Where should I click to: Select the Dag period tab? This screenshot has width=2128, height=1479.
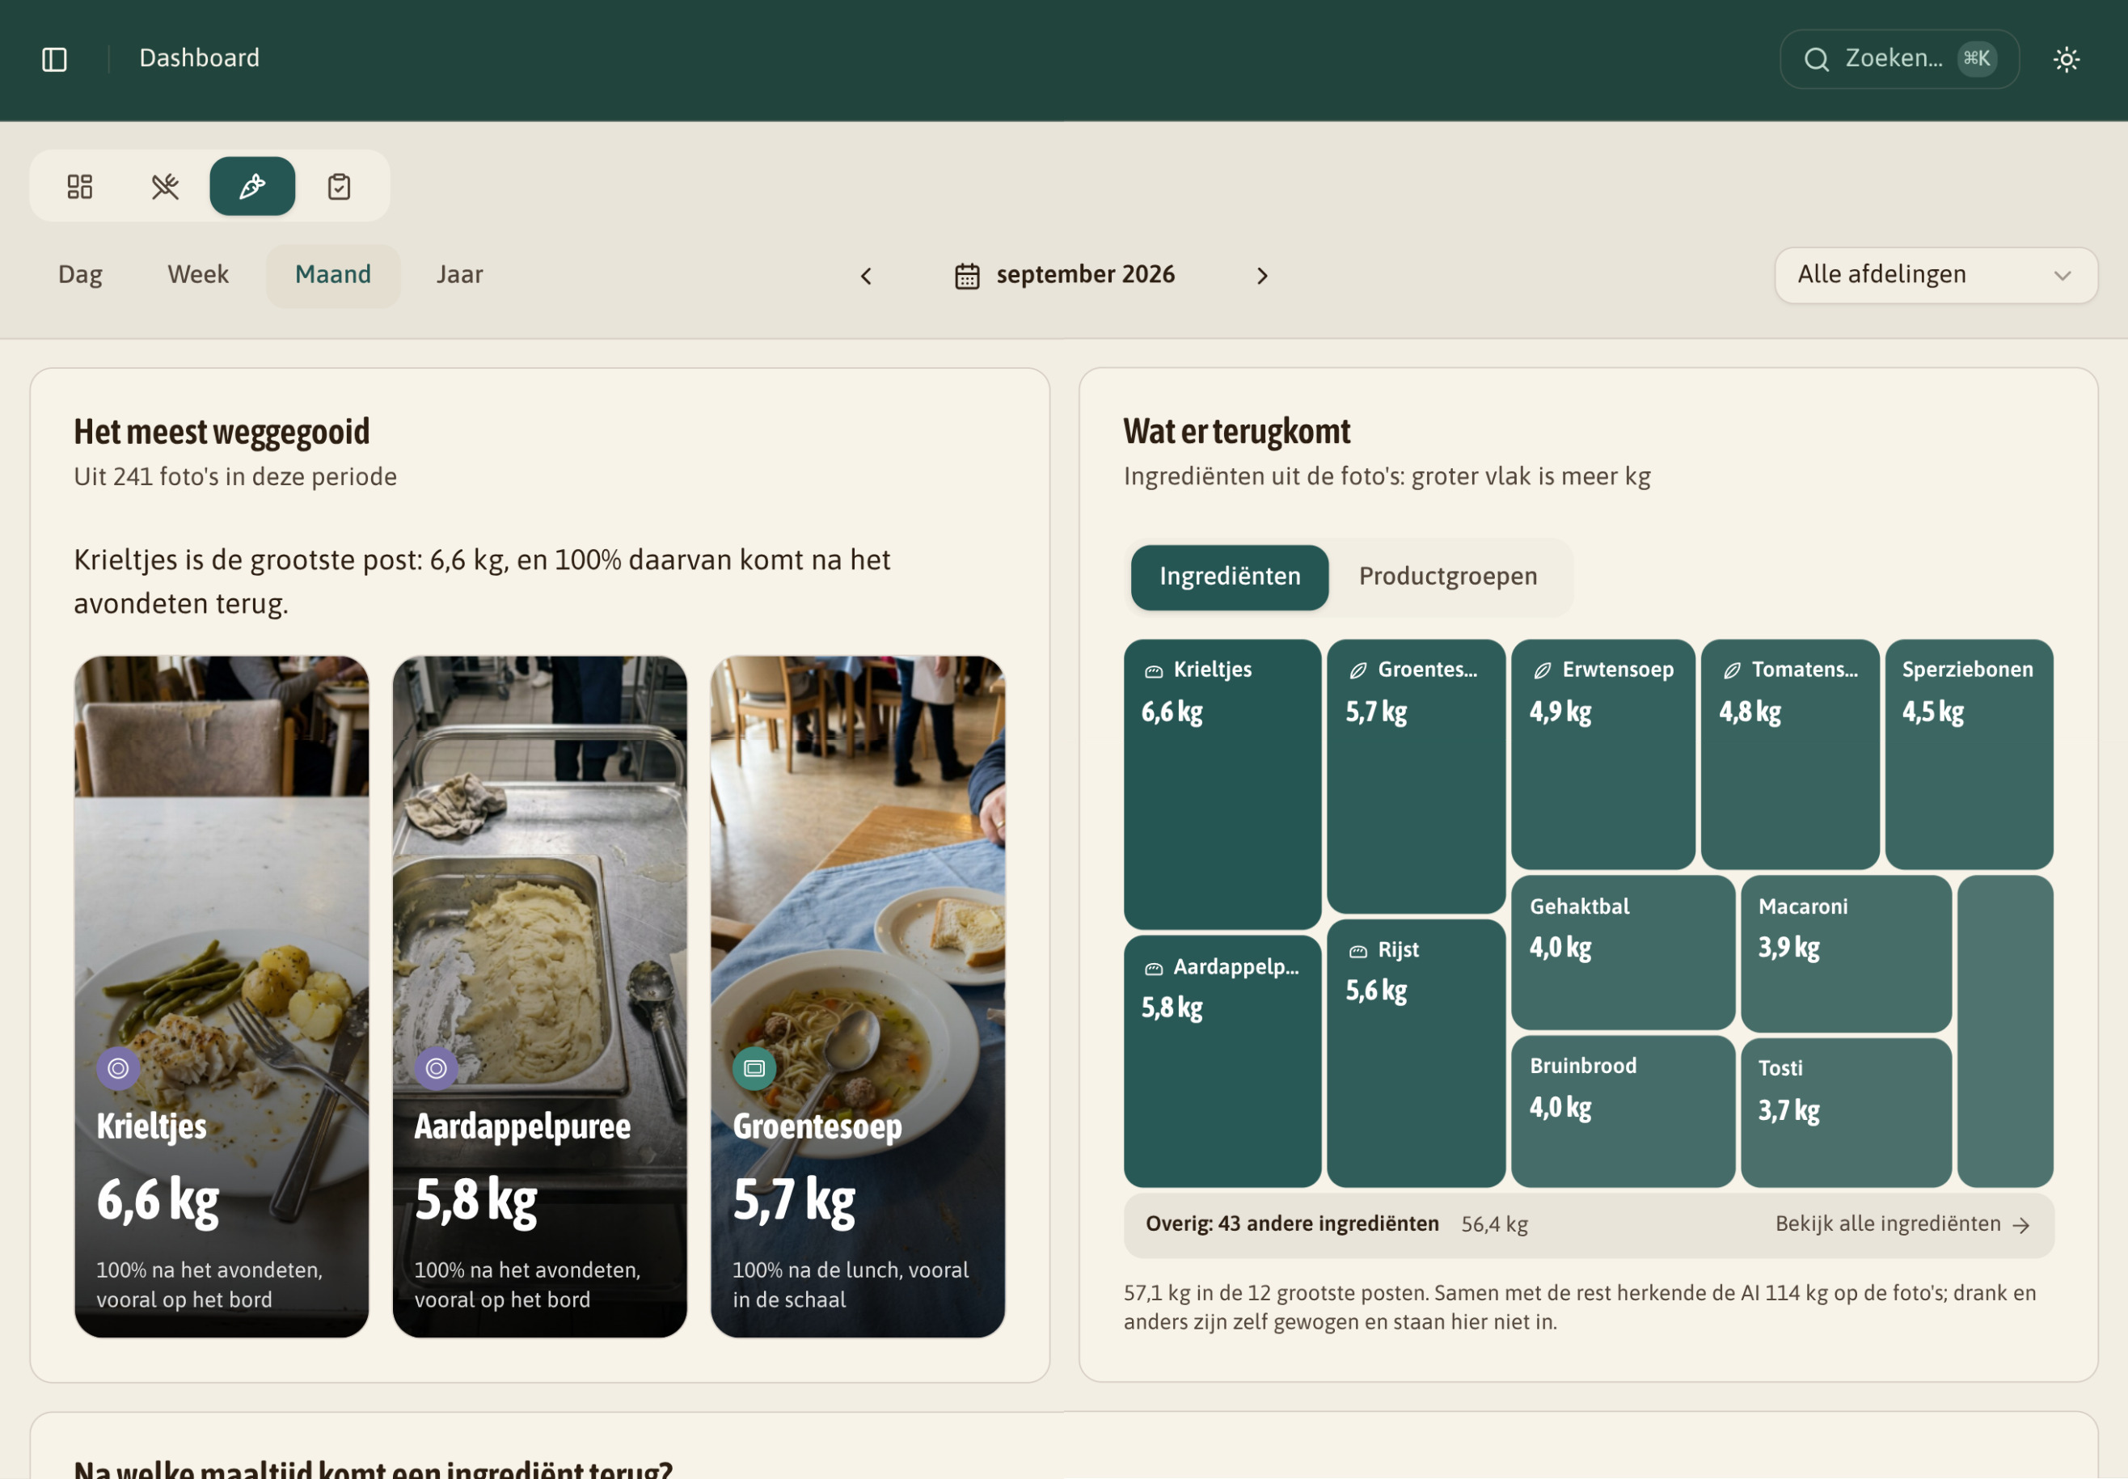coord(81,275)
